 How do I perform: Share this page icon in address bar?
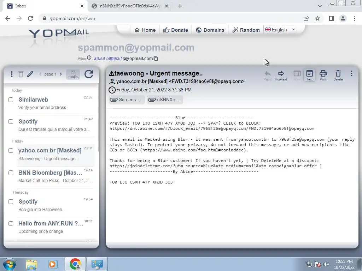coord(306,18)
